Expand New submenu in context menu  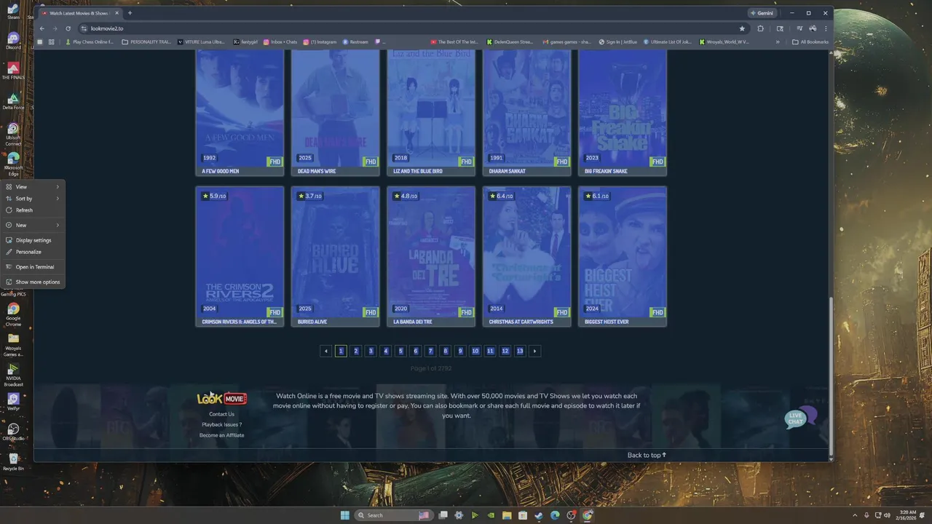[x=33, y=225]
